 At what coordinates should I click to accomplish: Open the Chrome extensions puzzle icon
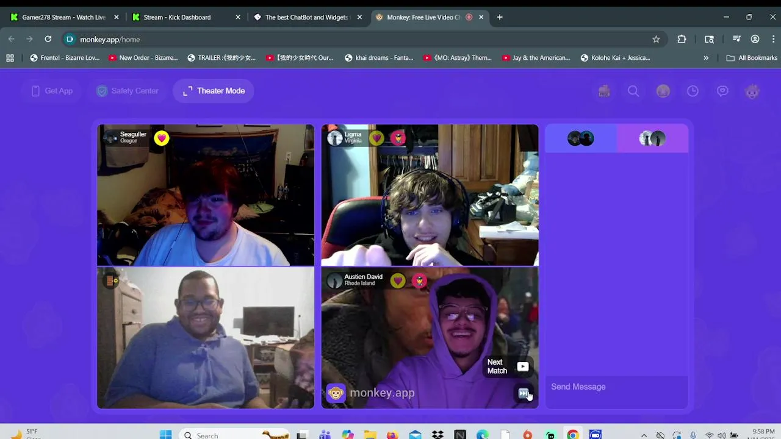pyautogui.click(x=682, y=39)
